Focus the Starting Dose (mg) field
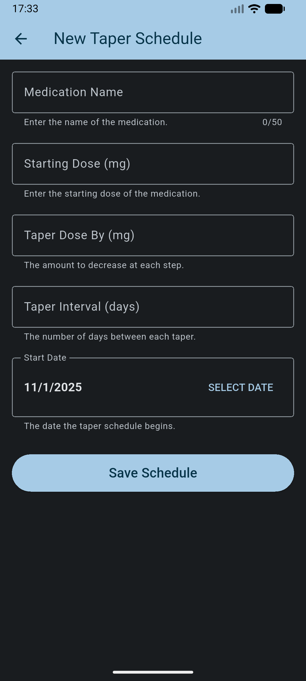306x681 pixels. click(x=153, y=164)
